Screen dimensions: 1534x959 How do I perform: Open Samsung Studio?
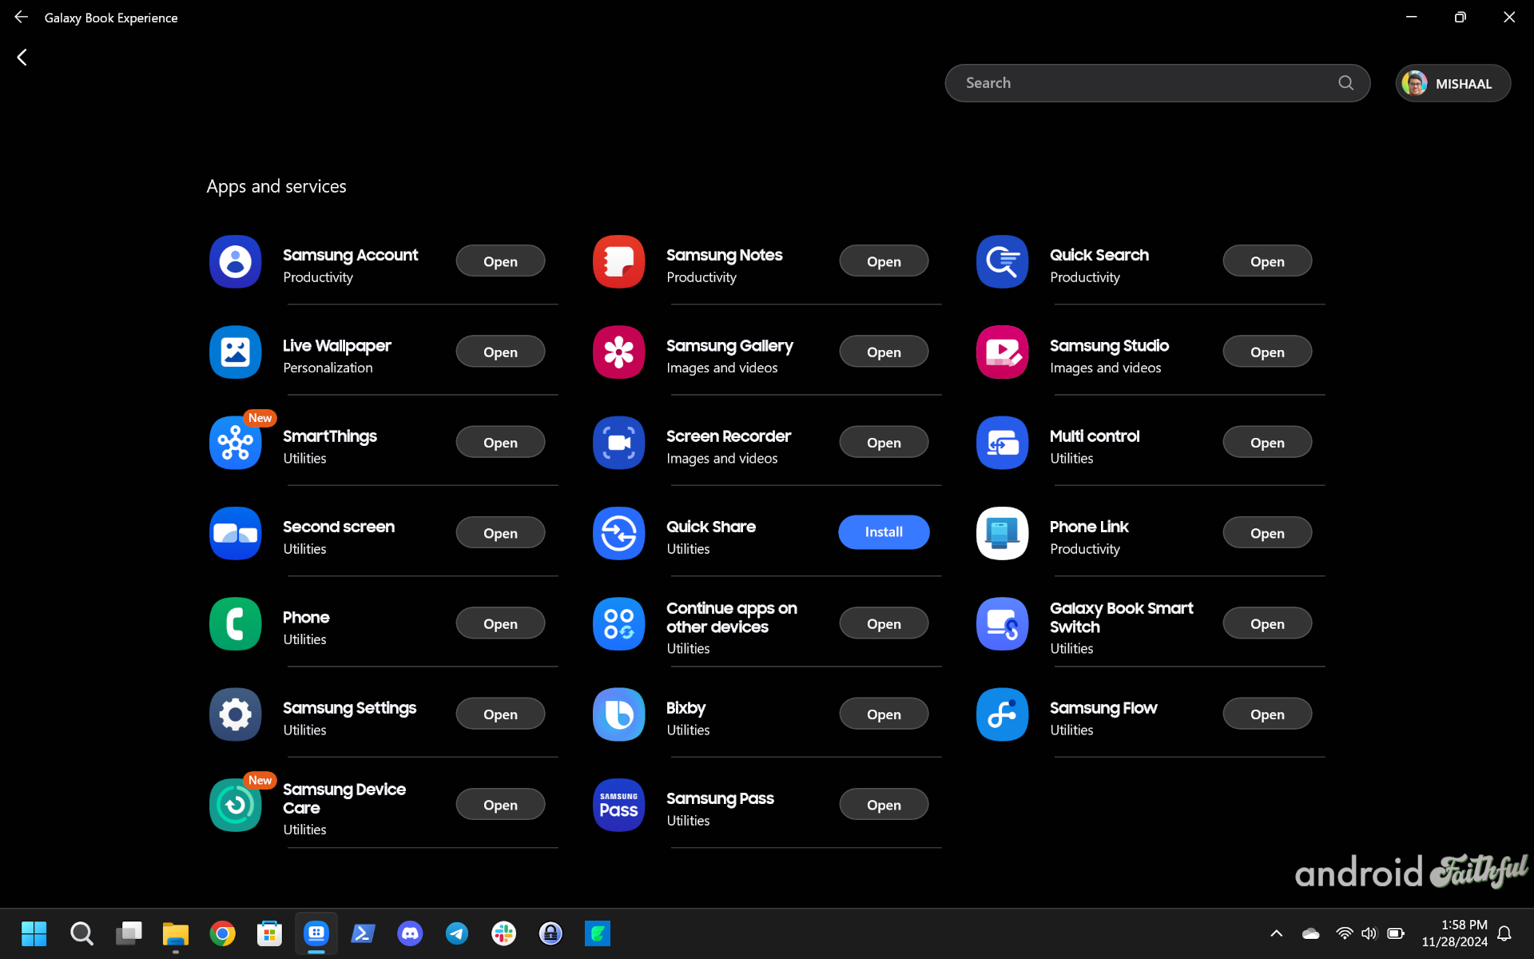[1267, 352]
